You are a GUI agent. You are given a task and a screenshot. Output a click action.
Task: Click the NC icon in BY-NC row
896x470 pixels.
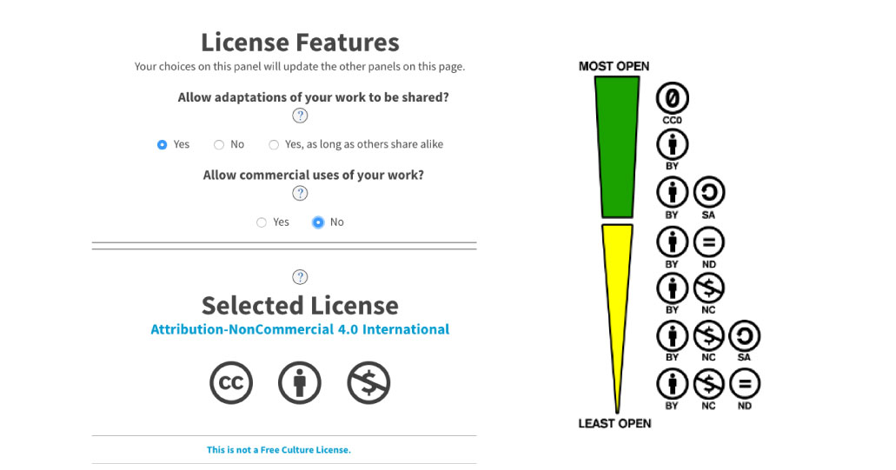pos(709,288)
